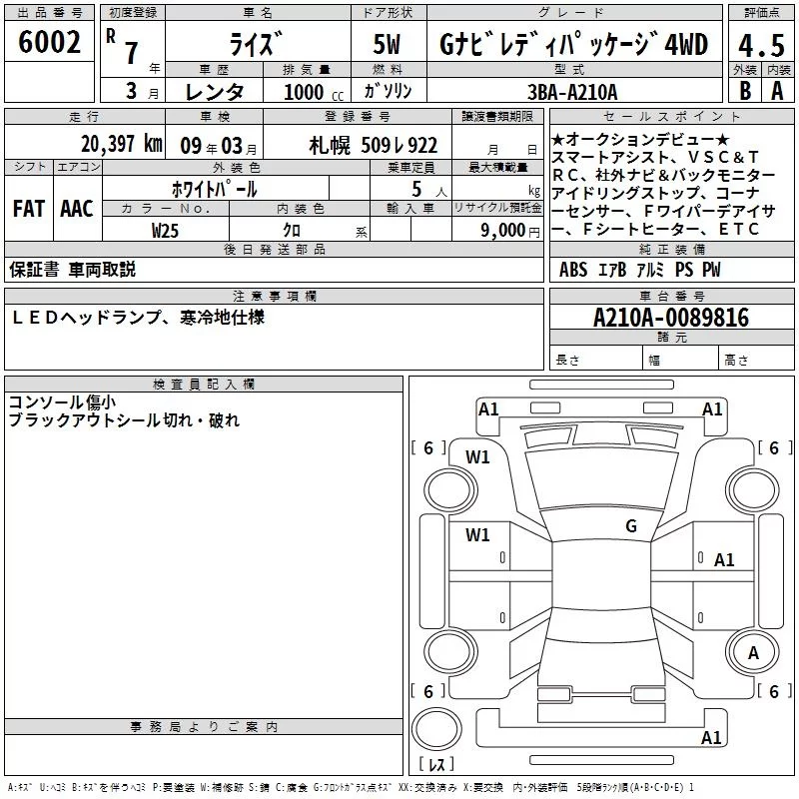
Task: Select the note ブラックアウトシール切れ・破れ
Action: 124,420
